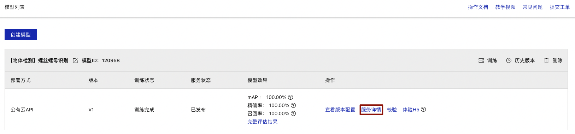Screen dimensions: 575x134
Task: Click the 校验 link
Action: [392, 110]
